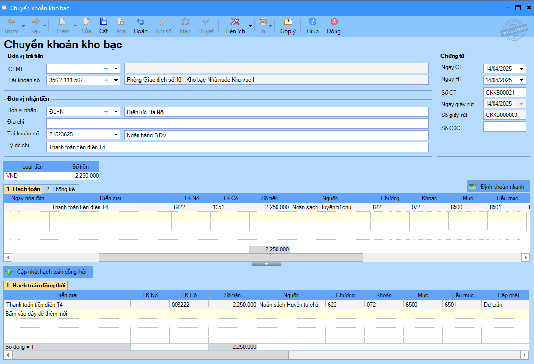Image resolution: width=534 pixels, height=364 pixels.
Task: Save the voucher with Cất icon
Action: point(103,22)
